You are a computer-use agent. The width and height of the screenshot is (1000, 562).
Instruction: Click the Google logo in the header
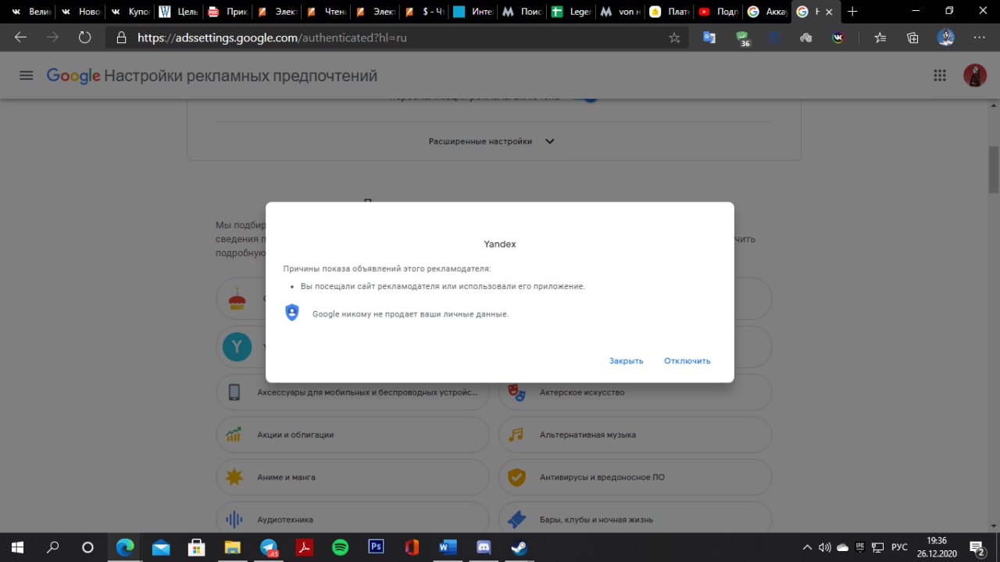pyautogui.click(x=73, y=76)
